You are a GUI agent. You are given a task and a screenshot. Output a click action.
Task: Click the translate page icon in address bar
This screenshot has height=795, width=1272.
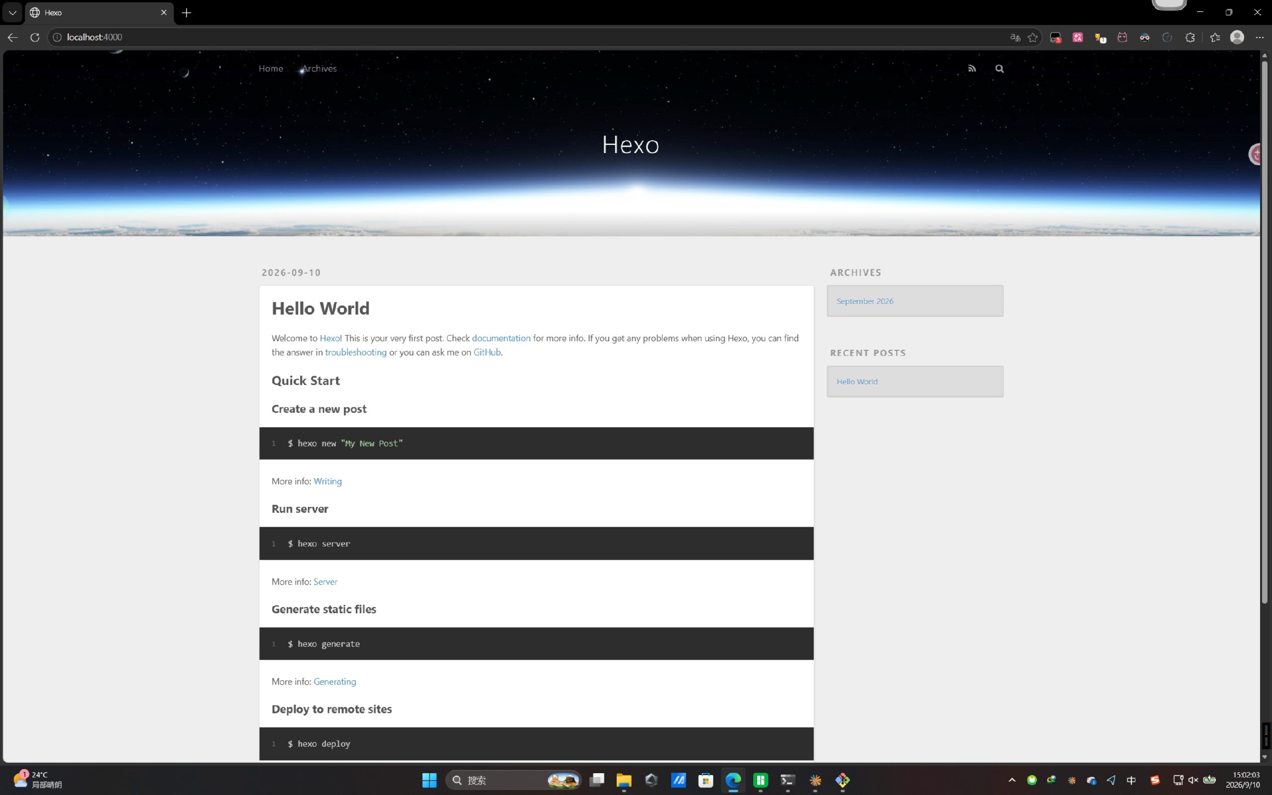[x=1015, y=37]
